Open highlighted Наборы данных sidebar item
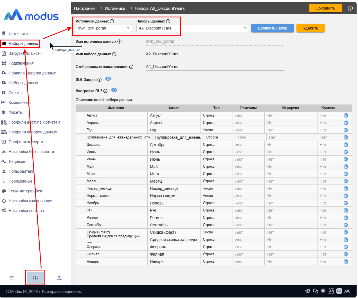358x298 pixels. coord(23,44)
